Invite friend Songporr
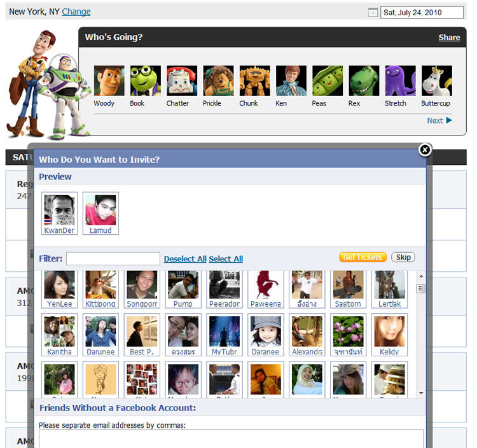Screen dimensions: 477x448 142,289
